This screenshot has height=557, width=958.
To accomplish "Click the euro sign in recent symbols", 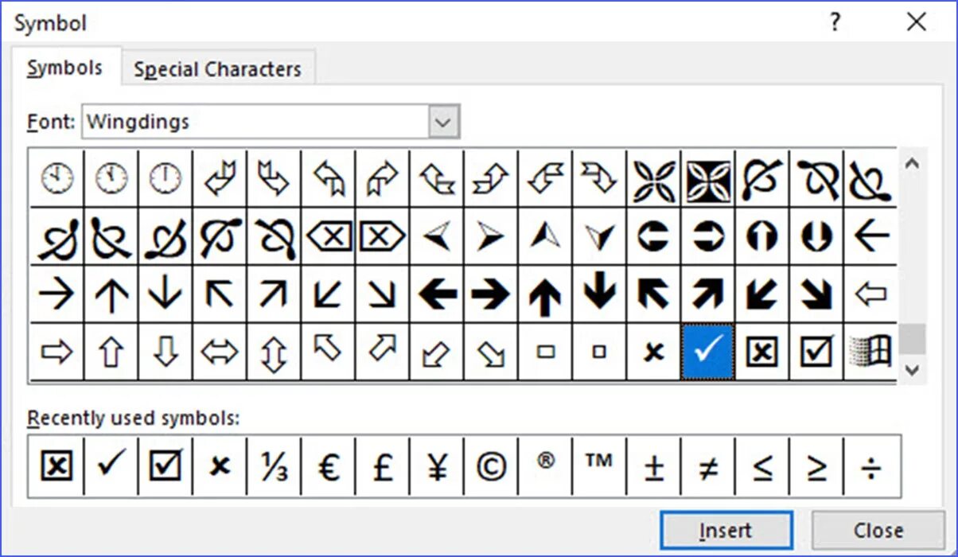I will tap(329, 466).
